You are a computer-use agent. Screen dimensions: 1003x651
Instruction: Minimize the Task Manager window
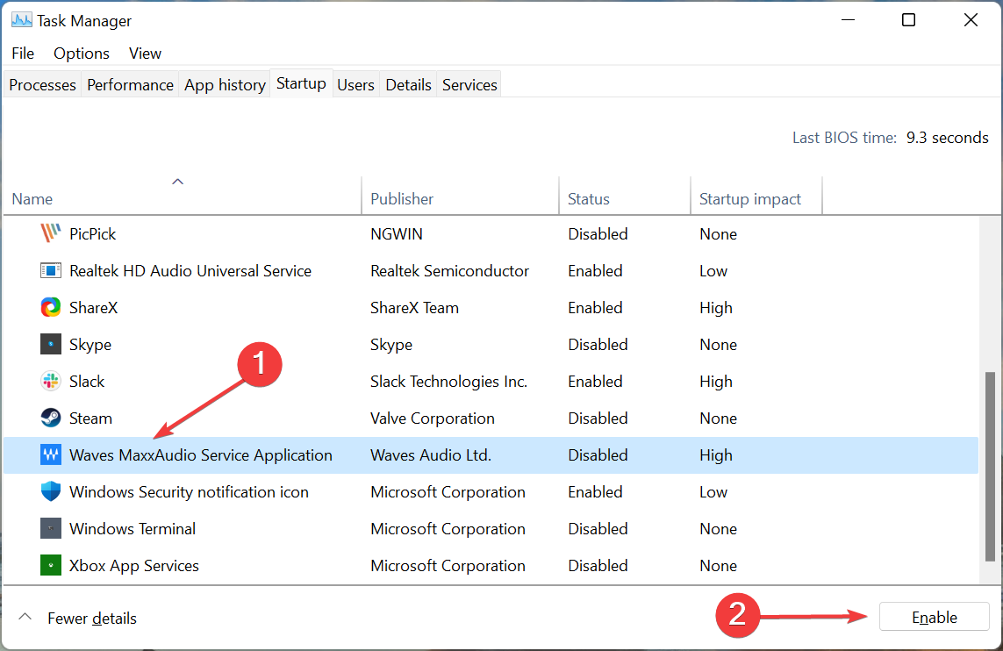tap(849, 20)
